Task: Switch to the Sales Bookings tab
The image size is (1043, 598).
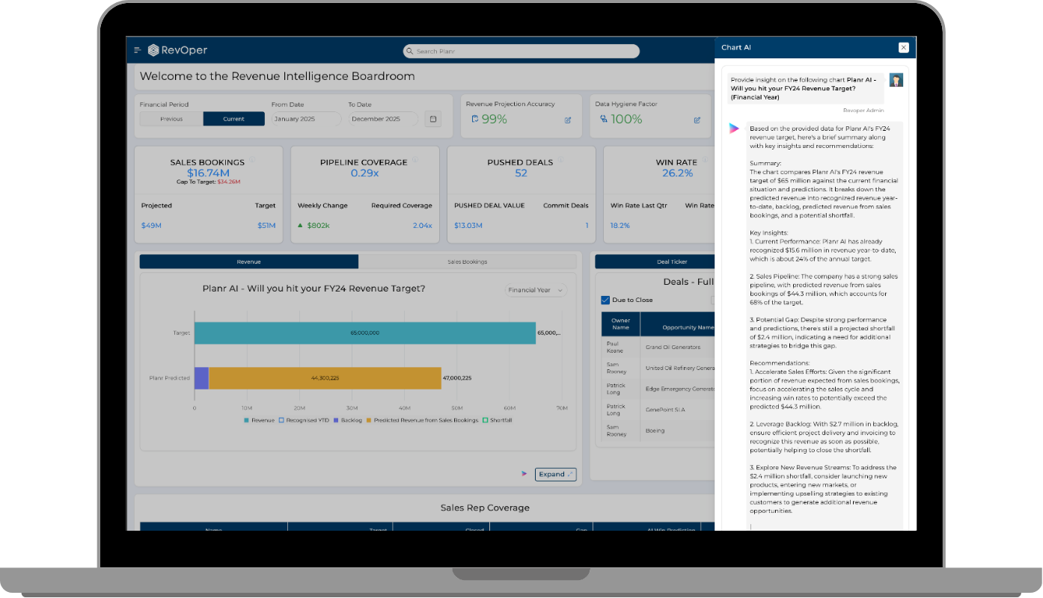Action: click(467, 262)
